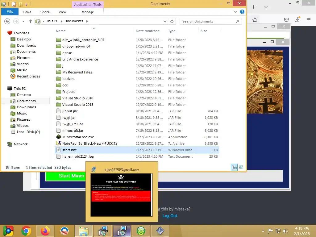
Task: Sort files by Type column
Action: point(172,31)
